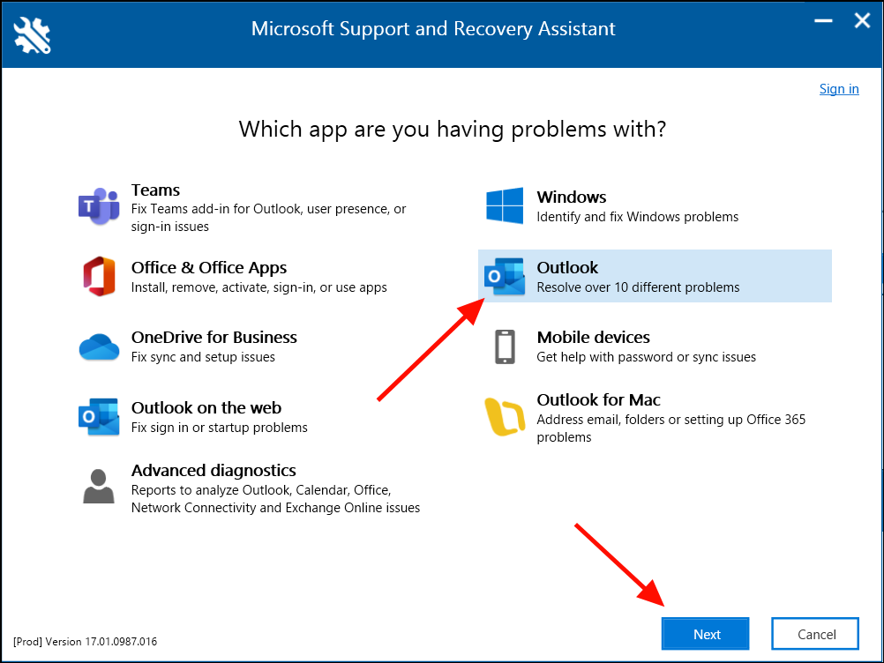Click 'Resolve over 10 different problems' text

[638, 287]
